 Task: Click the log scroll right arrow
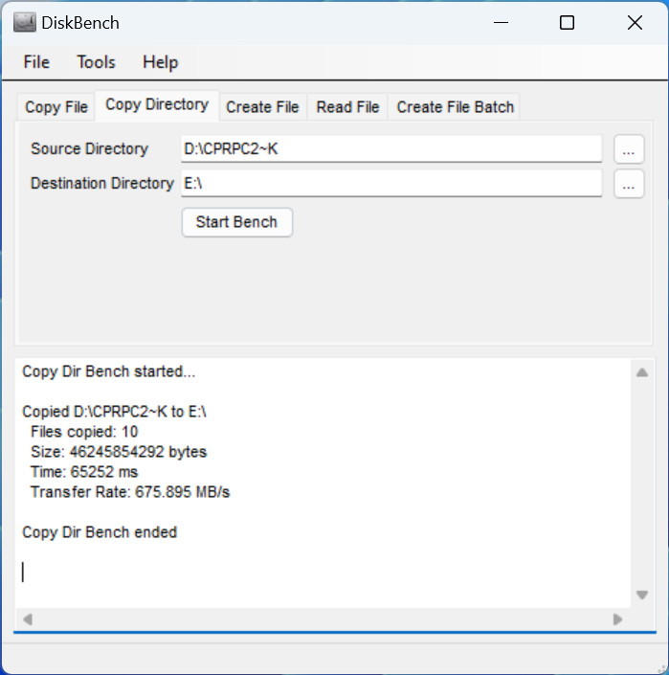617,619
